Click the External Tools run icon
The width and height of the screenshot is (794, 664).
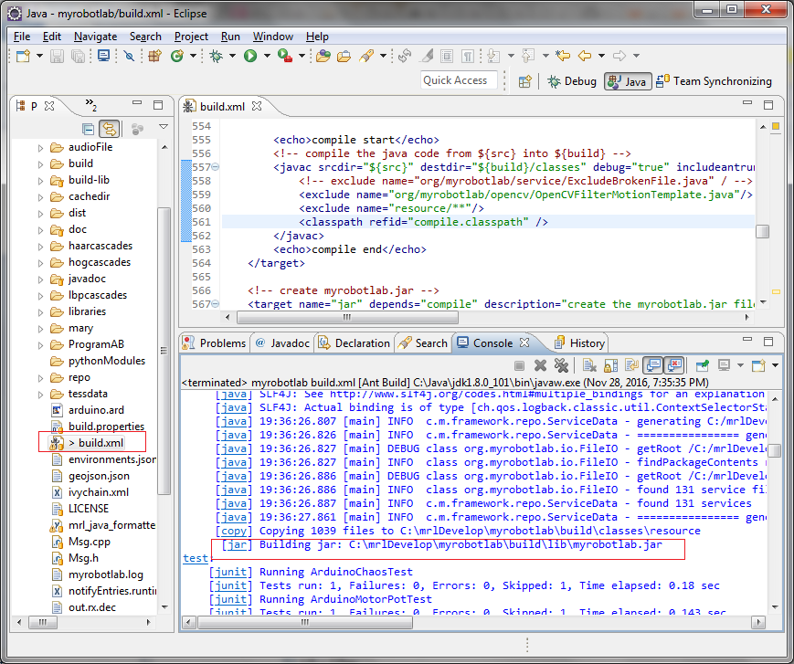point(285,56)
